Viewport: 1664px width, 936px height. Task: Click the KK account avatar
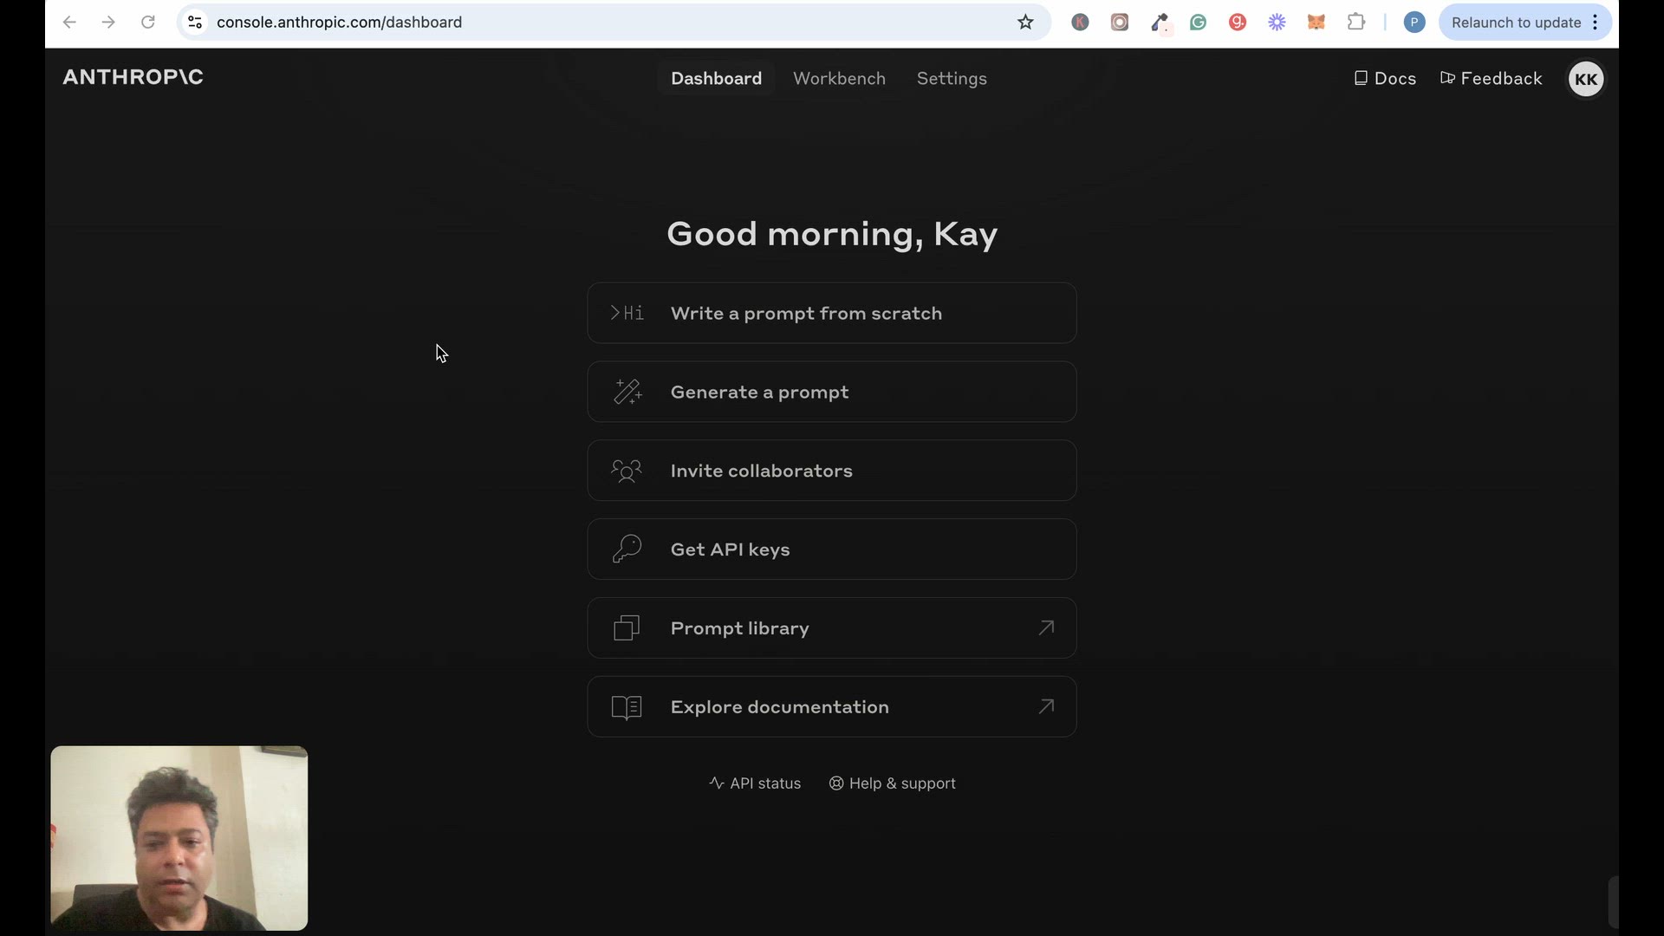coord(1586,79)
